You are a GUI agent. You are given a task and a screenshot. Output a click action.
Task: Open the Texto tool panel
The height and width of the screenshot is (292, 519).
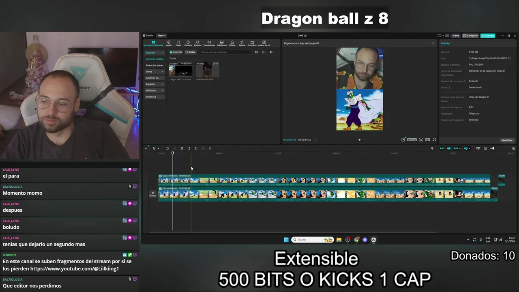(x=178, y=43)
